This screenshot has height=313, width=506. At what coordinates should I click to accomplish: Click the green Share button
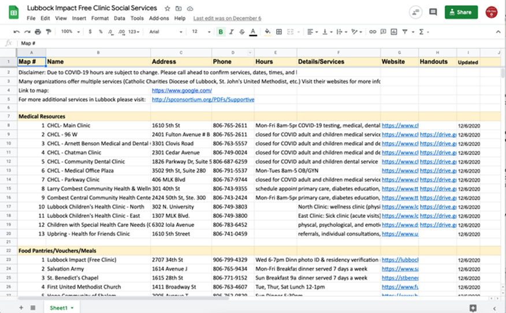click(461, 12)
